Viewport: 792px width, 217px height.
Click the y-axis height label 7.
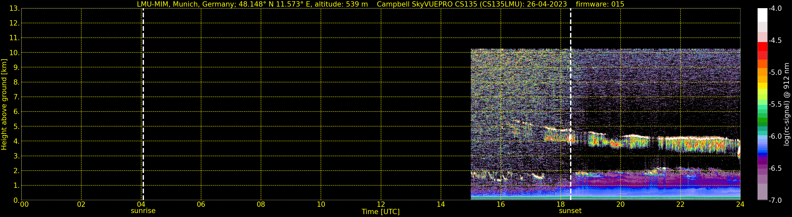click(x=16, y=97)
